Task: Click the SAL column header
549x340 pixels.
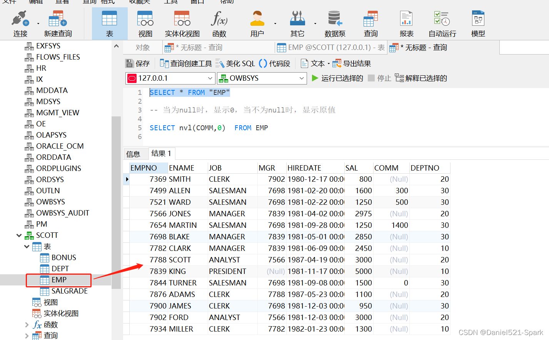Action: point(359,168)
